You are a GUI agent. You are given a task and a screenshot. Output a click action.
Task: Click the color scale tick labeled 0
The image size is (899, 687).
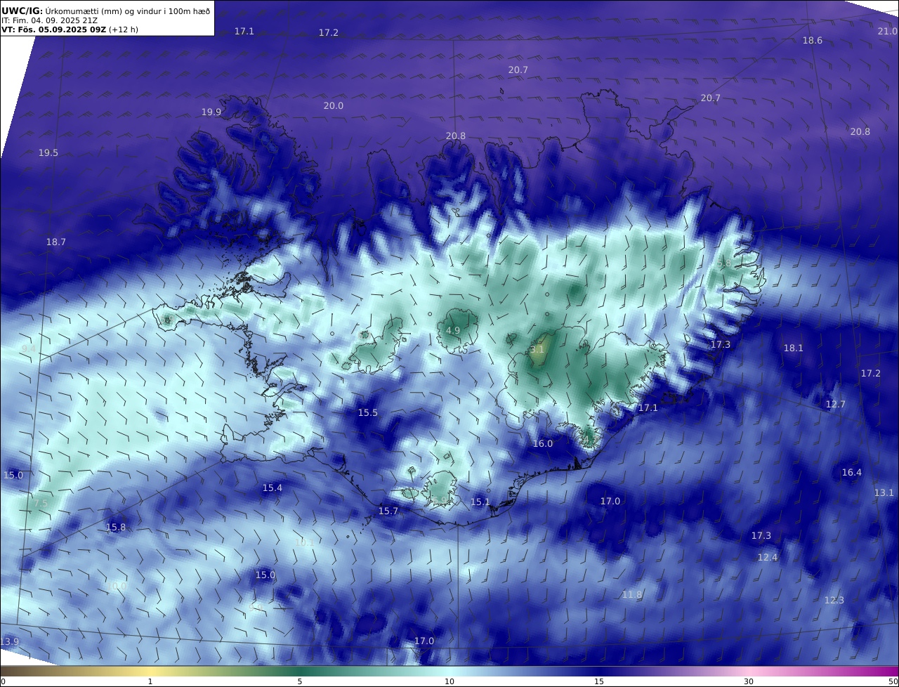pos(3,681)
